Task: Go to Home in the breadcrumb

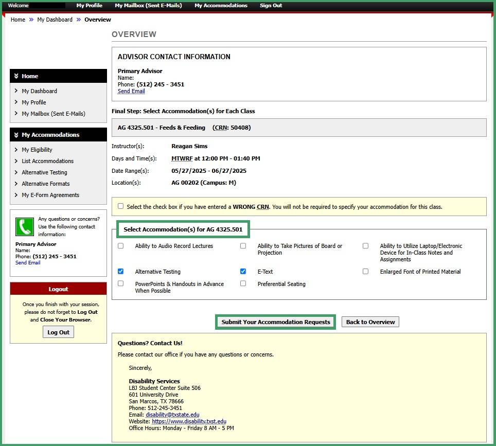Action: point(17,20)
